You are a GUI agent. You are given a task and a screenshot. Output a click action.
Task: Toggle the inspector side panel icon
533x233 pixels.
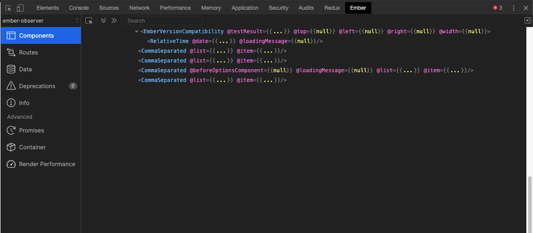pyautogui.click(x=528, y=20)
